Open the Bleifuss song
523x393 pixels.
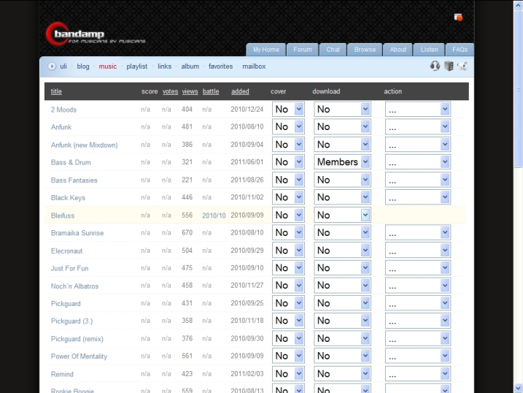63,215
